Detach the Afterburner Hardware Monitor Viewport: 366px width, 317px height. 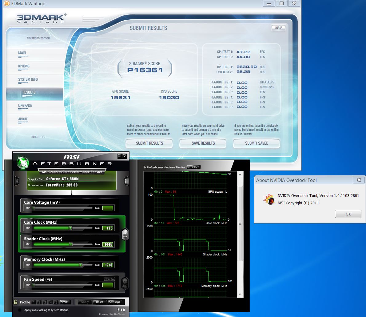click(x=194, y=167)
